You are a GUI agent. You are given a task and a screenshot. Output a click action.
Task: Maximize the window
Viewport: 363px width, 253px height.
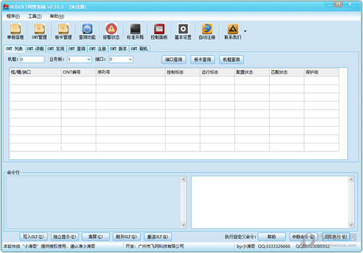tap(338, 5)
